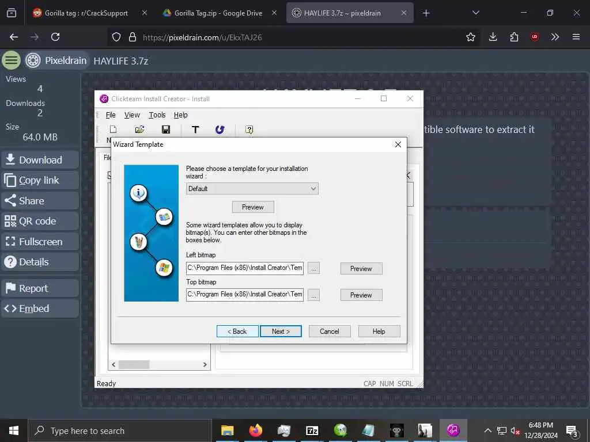Click the Top bitmap path input field
Screen dimensions: 590x442
(x=244, y=294)
